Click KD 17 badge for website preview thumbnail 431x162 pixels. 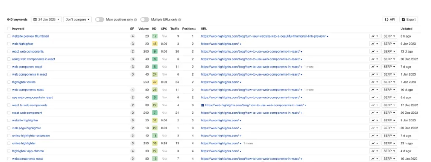[155, 36]
